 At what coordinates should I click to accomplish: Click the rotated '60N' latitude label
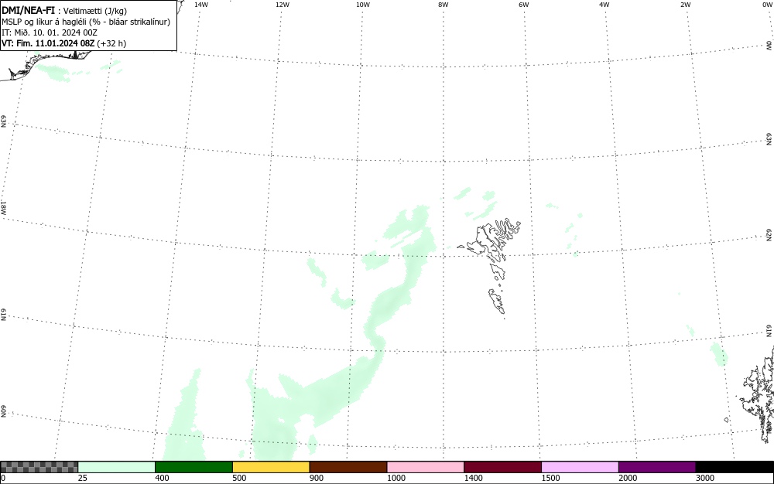[4, 411]
